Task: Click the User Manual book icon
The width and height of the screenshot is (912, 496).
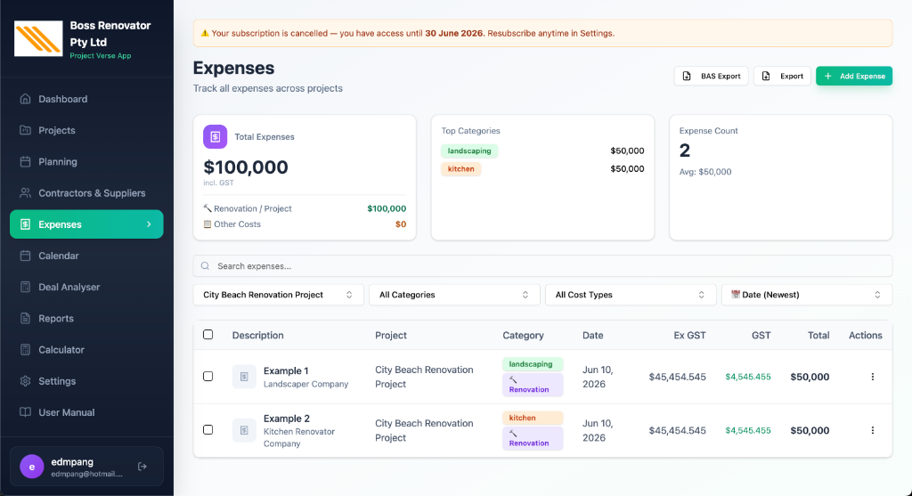Action: point(25,412)
